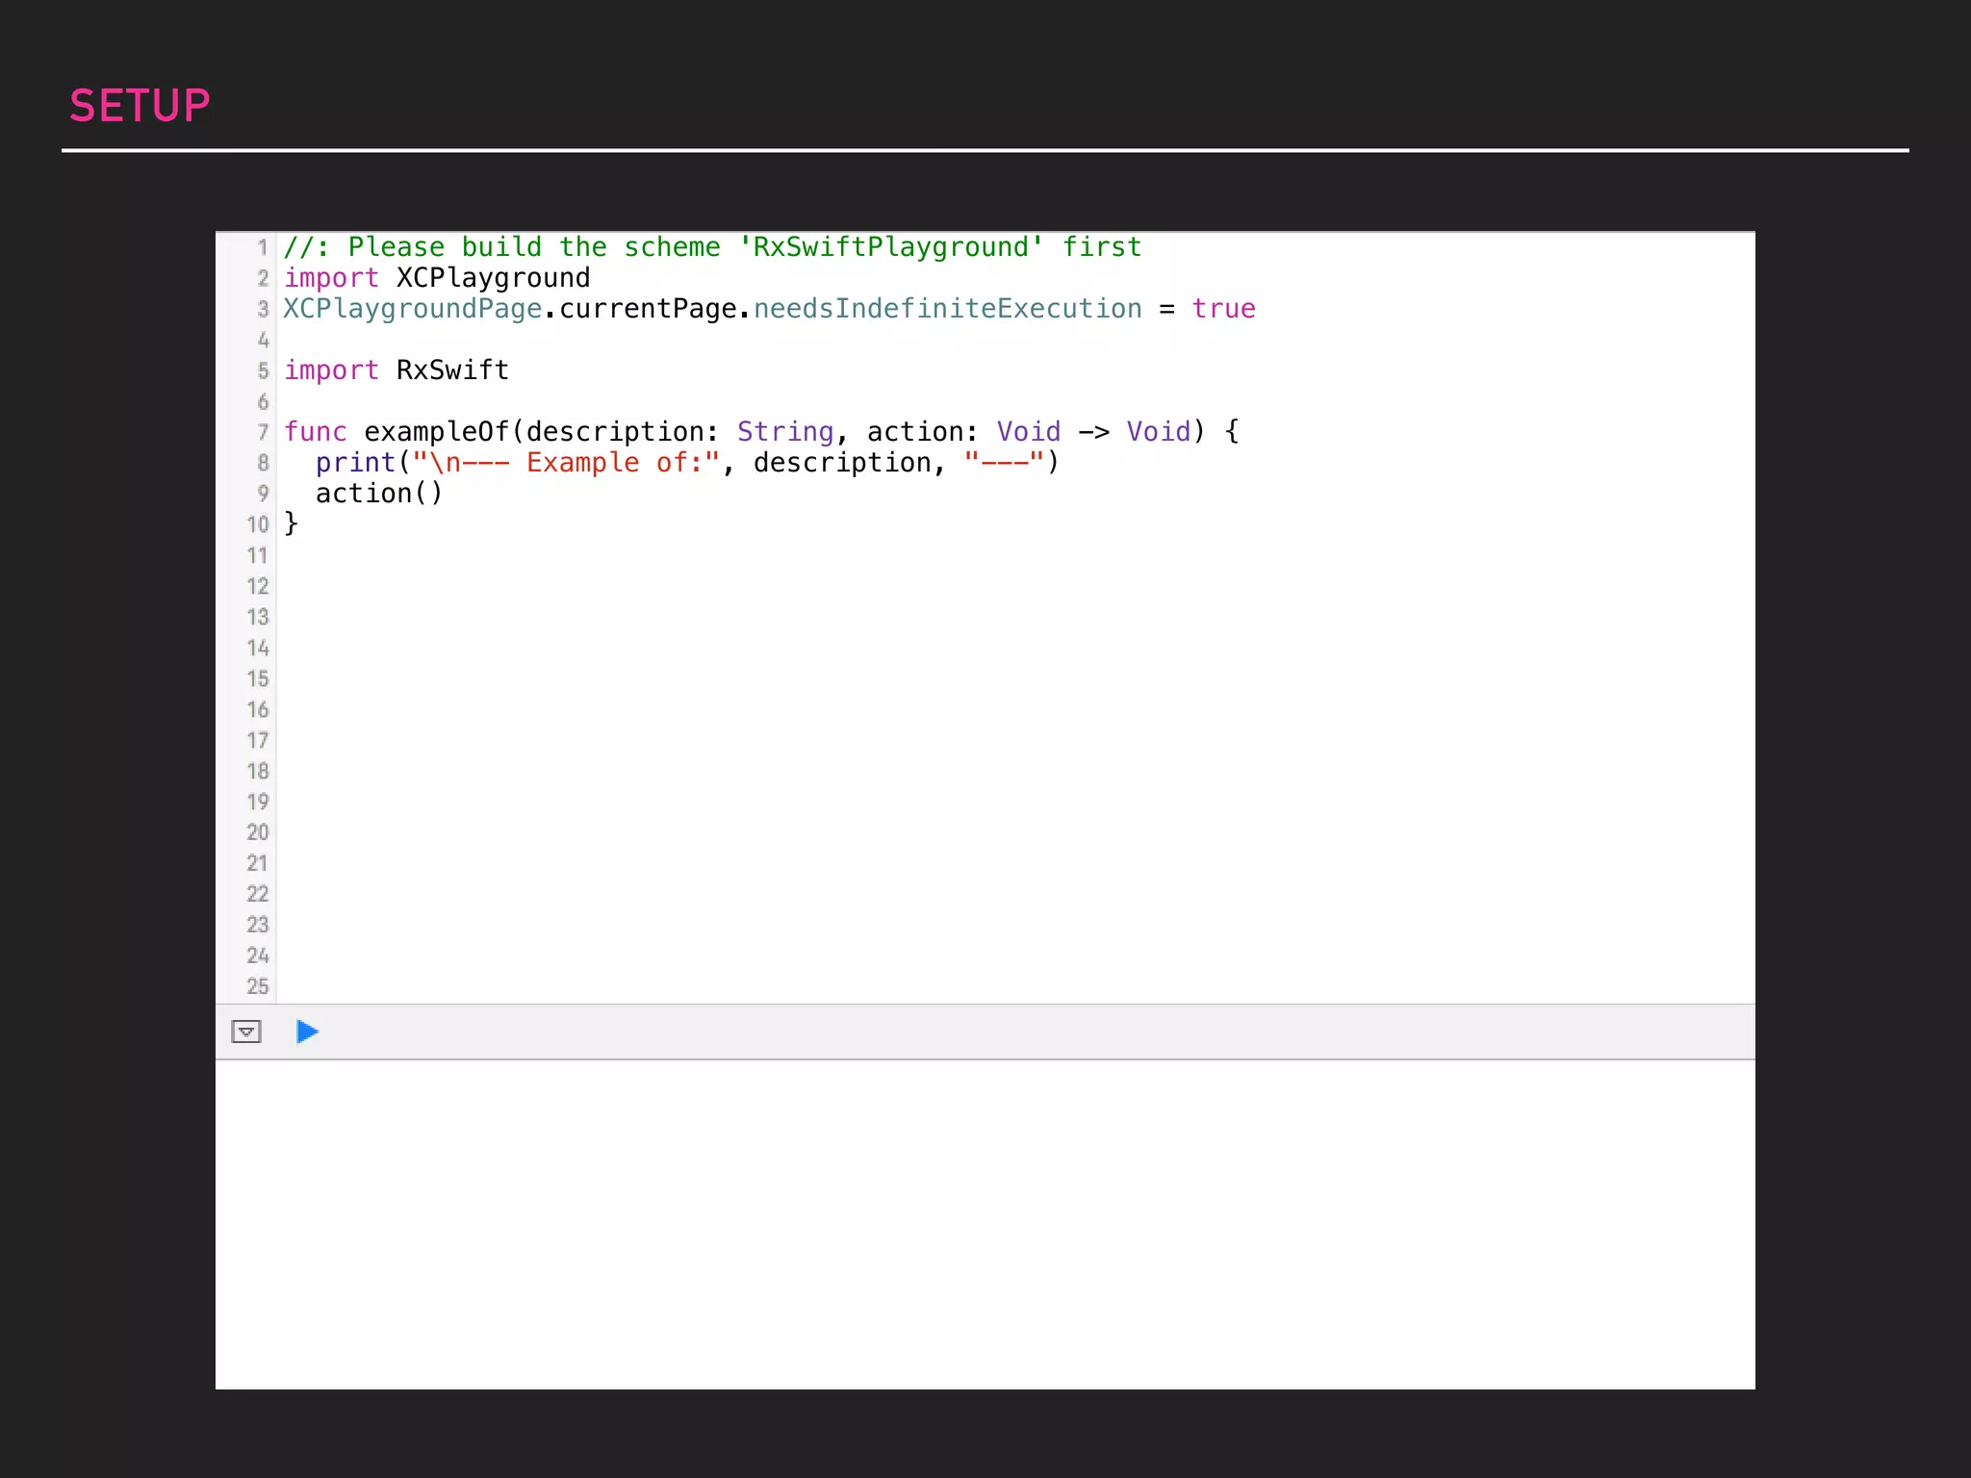Click line number 10 in the gutter
The image size is (1971, 1478).
click(x=257, y=524)
